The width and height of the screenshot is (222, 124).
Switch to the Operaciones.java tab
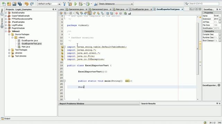click(76, 9)
